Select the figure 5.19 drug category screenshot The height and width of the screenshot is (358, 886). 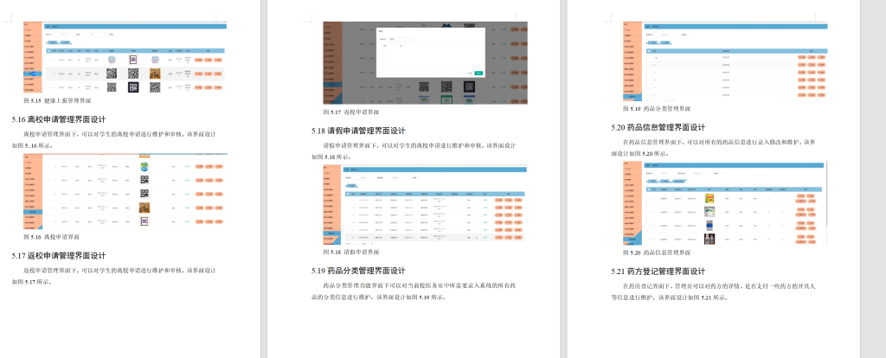(725, 61)
